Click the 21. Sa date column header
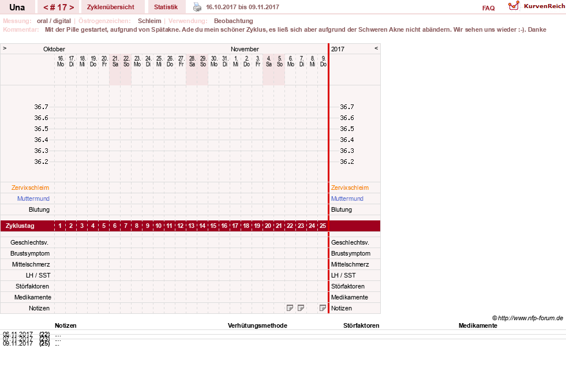The width and height of the screenshot is (566, 371). (x=115, y=61)
